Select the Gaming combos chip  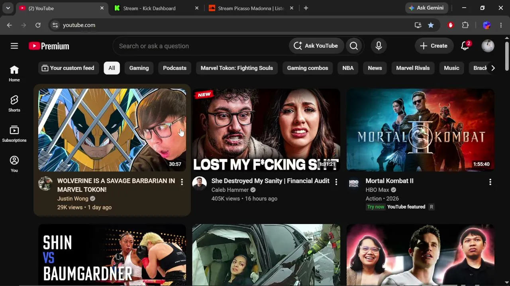pos(308,68)
